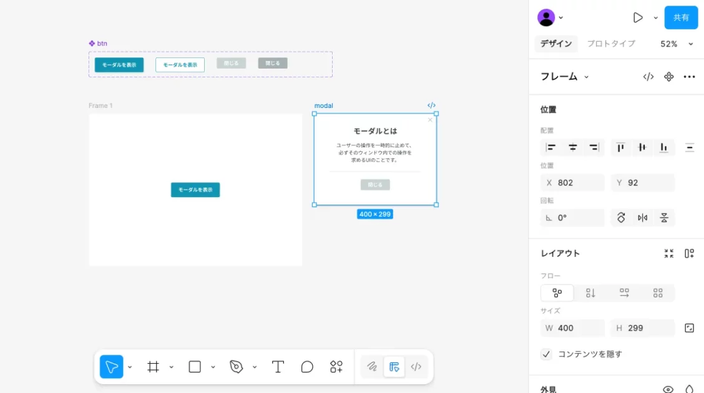Select the Move tool in bottom toolbar

coord(112,367)
